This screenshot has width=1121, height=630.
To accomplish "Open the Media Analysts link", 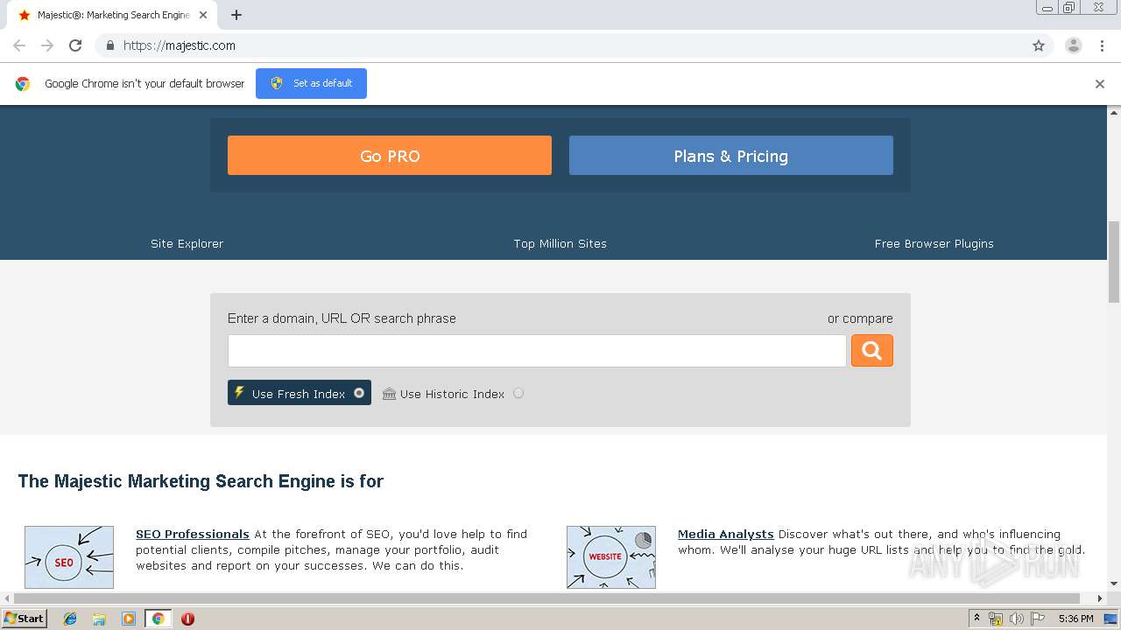I will [726, 534].
